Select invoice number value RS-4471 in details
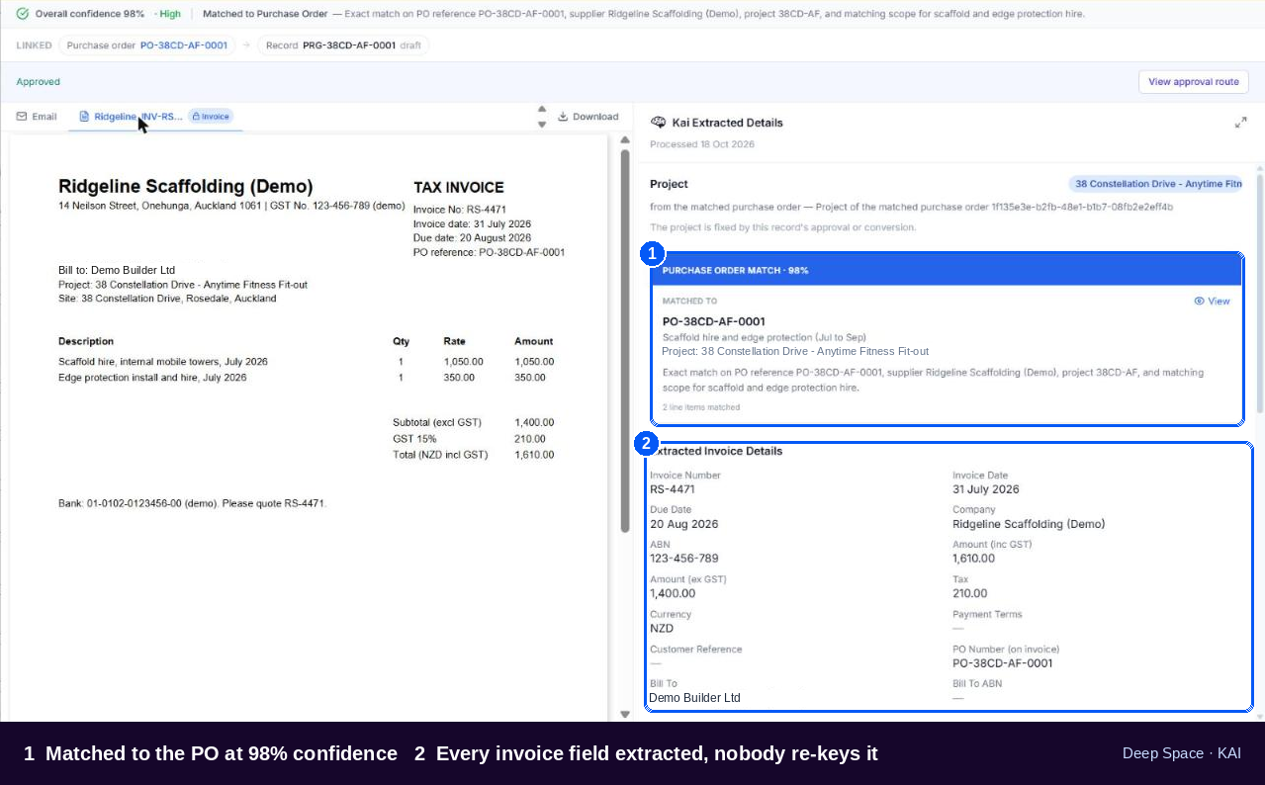1265x785 pixels. [x=673, y=489]
